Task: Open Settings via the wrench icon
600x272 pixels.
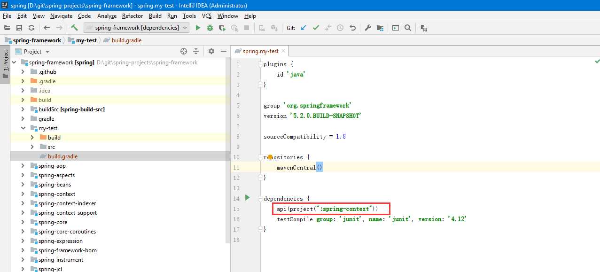Action: point(368,28)
